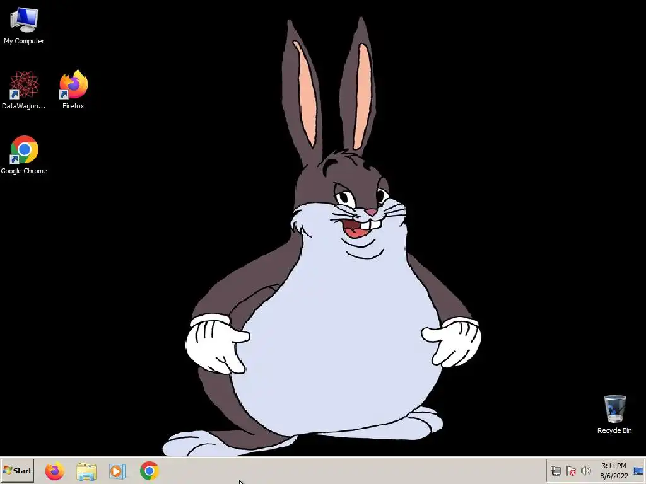Open the Action Center flag icon
646x484 pixels.
point(570,471)
